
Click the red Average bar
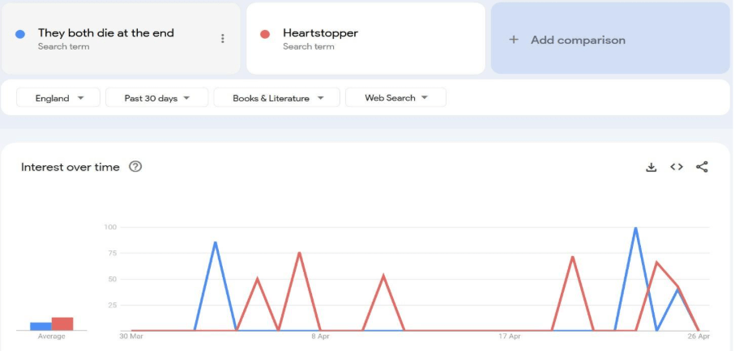tap(62, 323)
